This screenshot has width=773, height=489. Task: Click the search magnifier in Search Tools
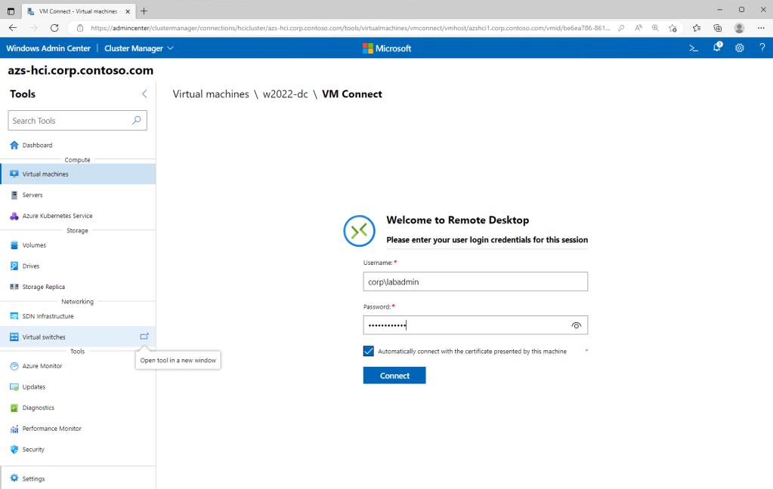(137, 121)
